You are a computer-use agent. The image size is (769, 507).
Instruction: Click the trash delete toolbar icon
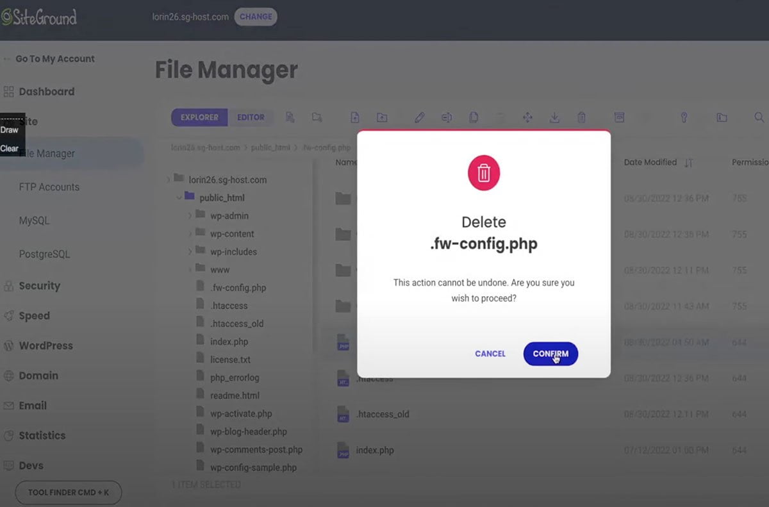(x=582, y=117)
